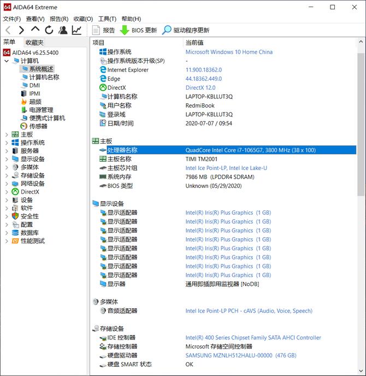Click the 设备 icon in the tree
Viewport: 366px width, 376px height.
[x=15, y=200]
